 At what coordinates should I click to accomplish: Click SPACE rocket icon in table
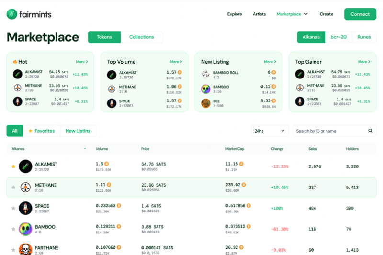pyautogui.click(x=25, y=208)
